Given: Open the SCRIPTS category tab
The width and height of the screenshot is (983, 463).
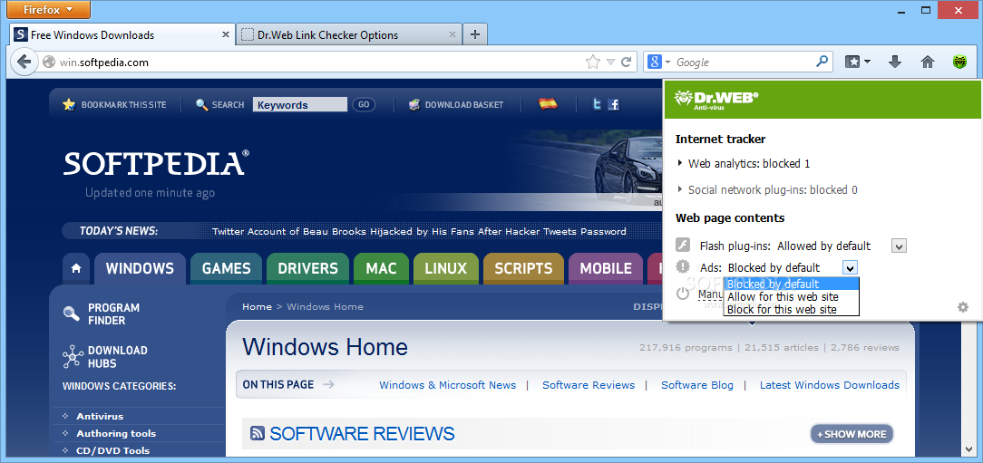Looking at the screenshot, I should coord(523,269).
